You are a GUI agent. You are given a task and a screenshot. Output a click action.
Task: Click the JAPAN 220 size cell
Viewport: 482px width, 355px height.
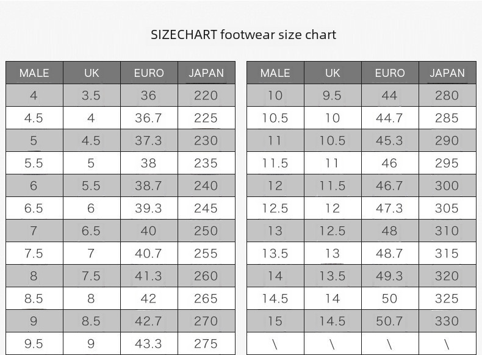tap(206, 96)
